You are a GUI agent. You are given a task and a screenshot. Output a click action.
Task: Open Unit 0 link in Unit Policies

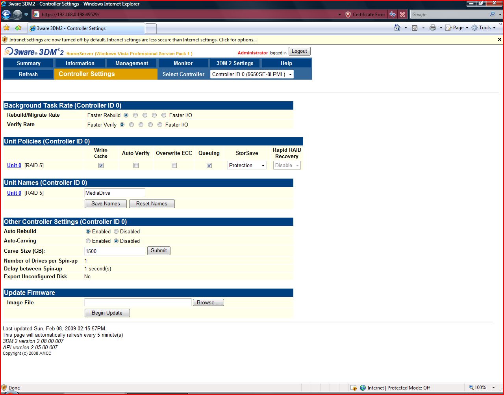pos(14,165)
